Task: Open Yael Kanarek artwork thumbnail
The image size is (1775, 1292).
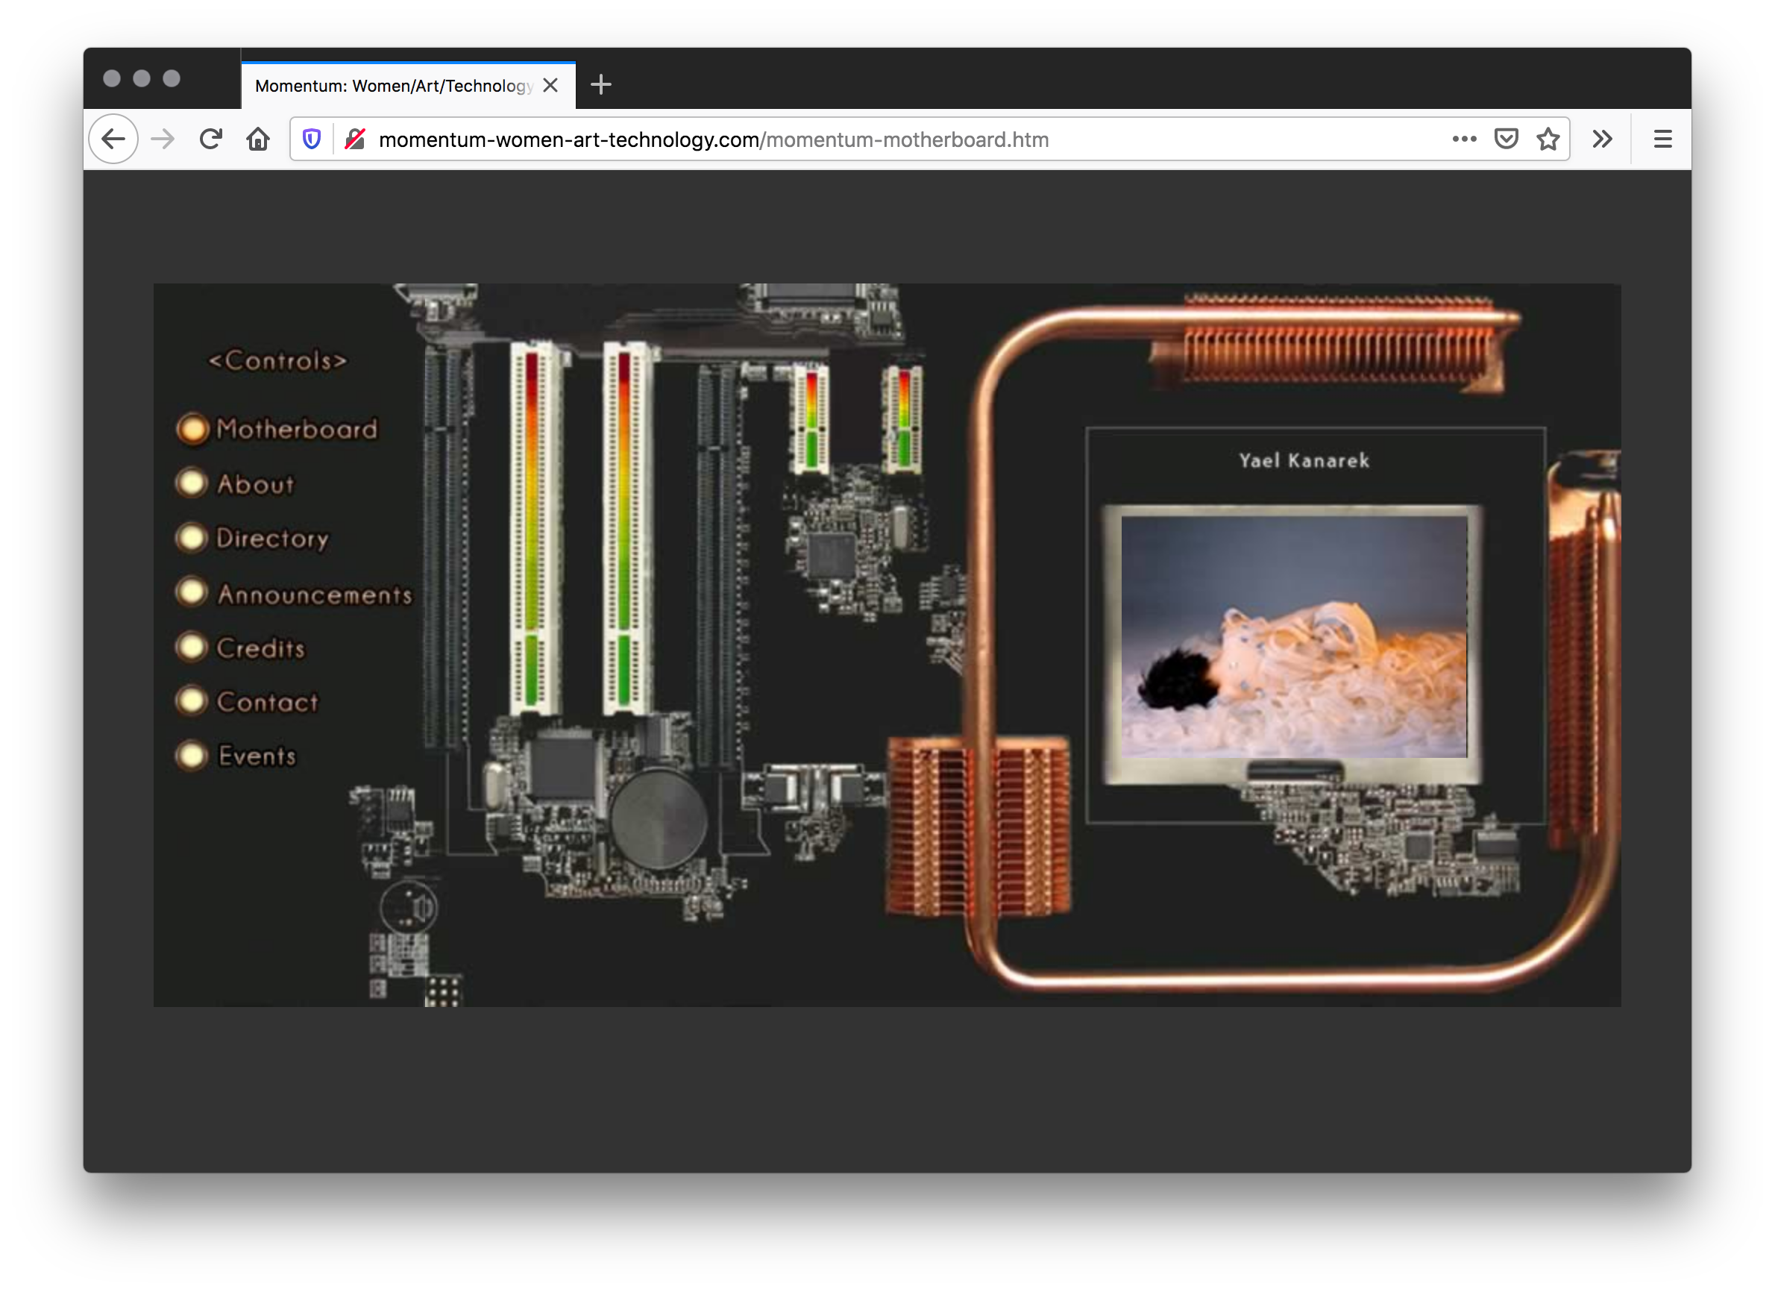Action: (x=1294, y=636)
